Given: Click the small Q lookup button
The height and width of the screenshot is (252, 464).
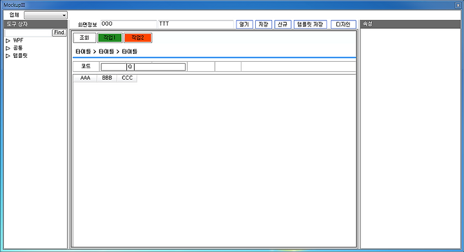Looking at the screenshot, I should click(130, 67).
